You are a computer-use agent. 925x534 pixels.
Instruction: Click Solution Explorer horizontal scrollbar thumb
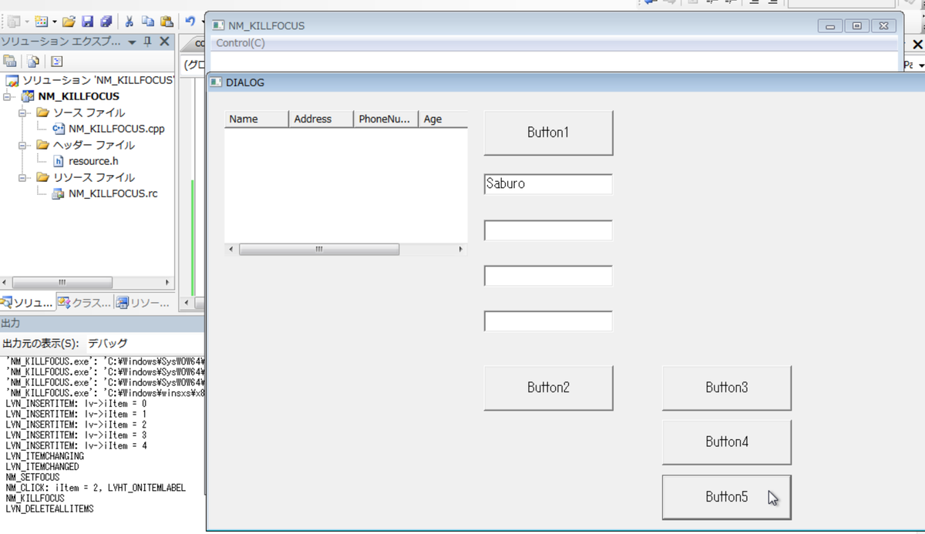[62, 283]
